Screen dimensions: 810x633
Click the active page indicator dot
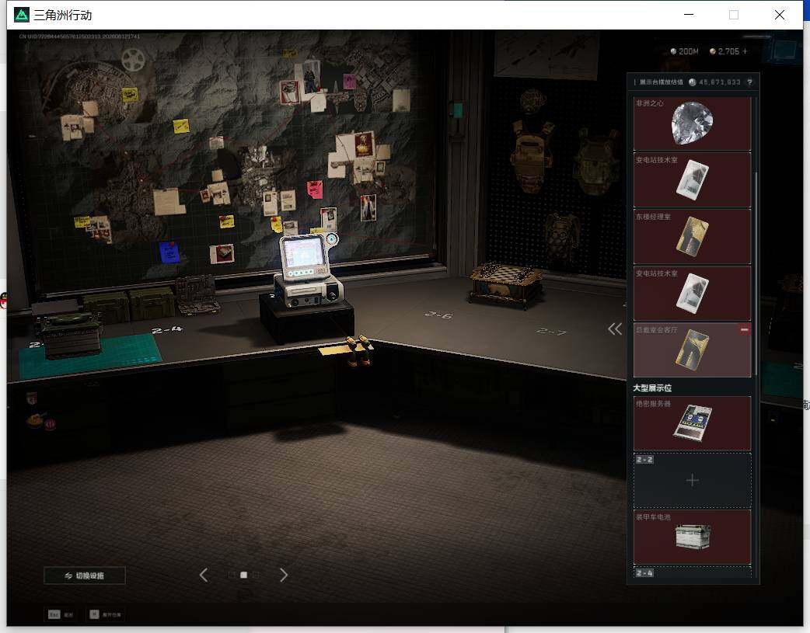pyautogui.click(x=244, y=575)
